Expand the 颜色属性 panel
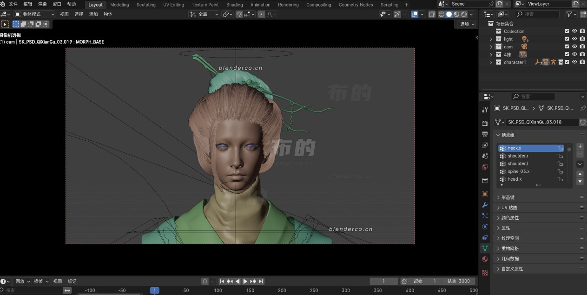Viewport: 587px width, 295px height. [541, 218]
